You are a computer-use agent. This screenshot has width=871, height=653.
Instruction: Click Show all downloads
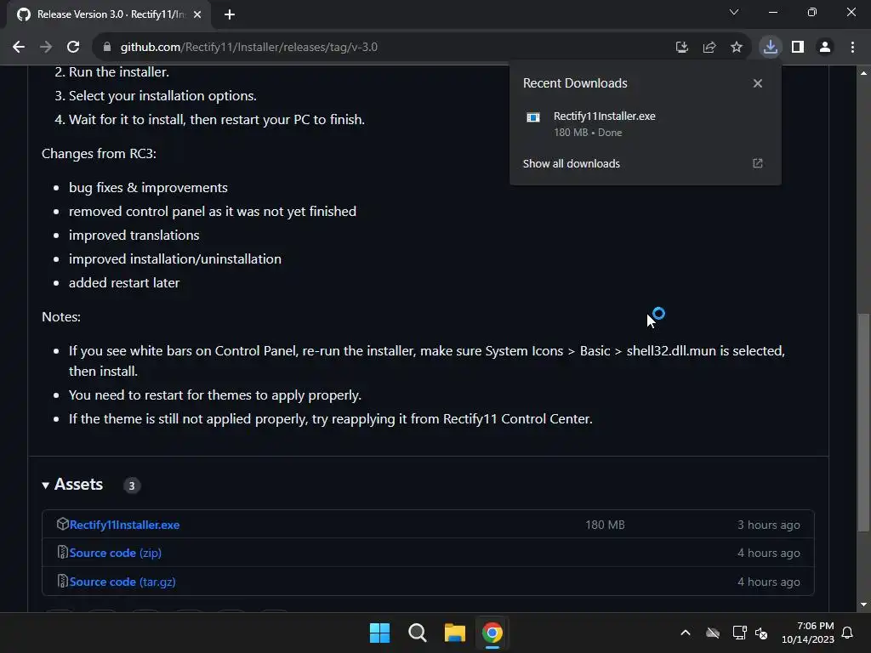[x=571, y=164]
